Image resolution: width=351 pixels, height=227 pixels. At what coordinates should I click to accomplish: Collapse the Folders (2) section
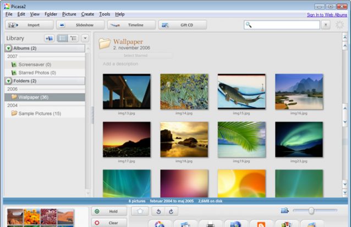8,81
